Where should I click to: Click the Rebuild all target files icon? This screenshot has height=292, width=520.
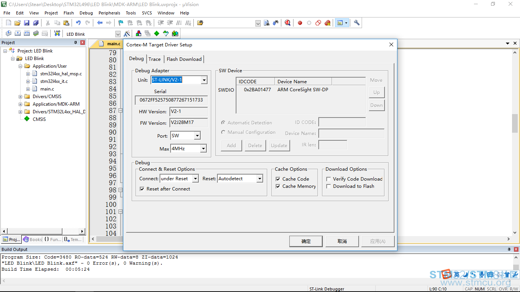(27, 33)
